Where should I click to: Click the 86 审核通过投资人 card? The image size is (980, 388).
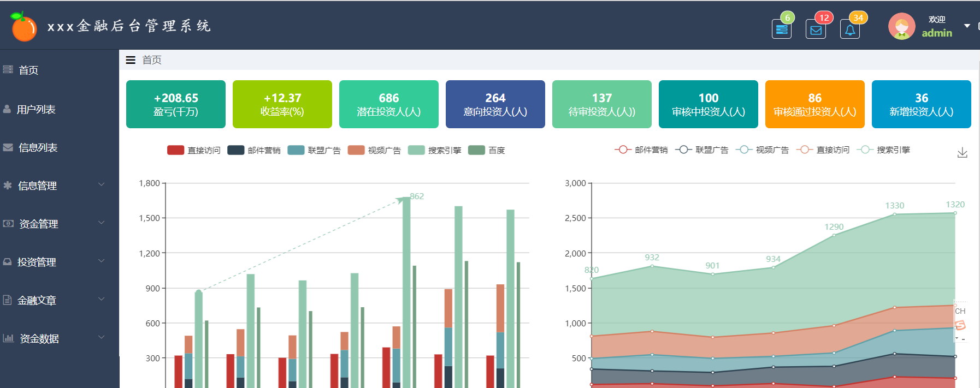tap(815, 104)
